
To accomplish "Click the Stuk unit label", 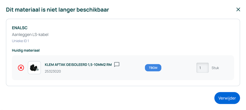I will [215, 68].
